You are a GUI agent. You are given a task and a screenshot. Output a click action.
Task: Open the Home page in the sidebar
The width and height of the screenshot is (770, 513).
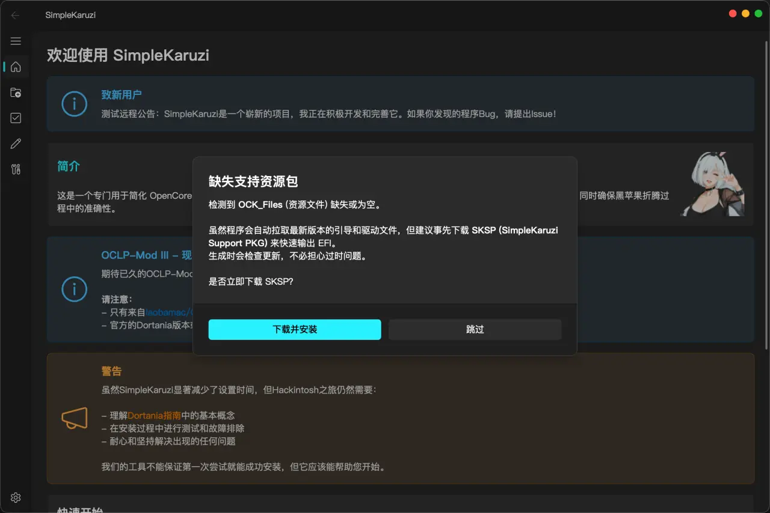(x=16, y=67)
